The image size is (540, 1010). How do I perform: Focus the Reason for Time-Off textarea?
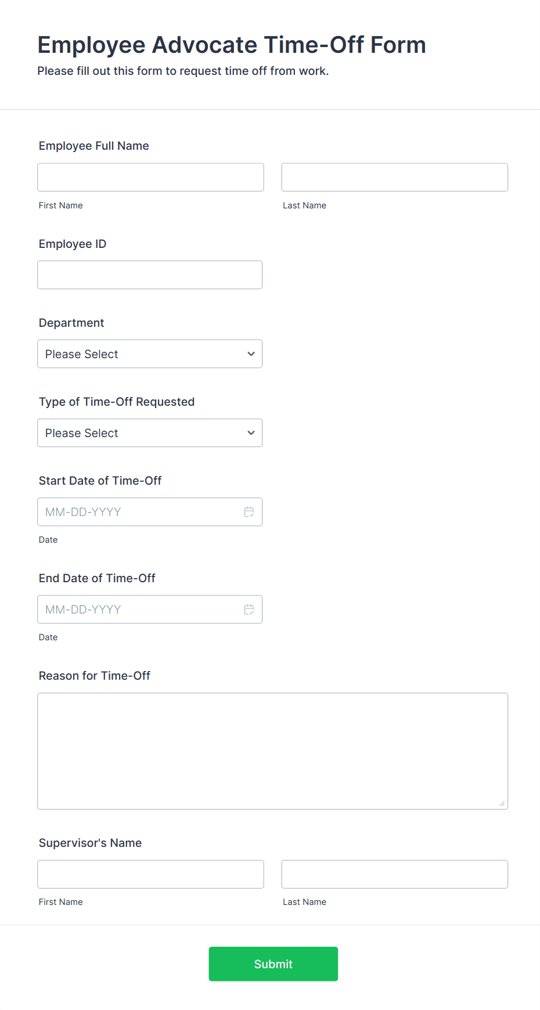pyautogui.click(x=272, y=751)
